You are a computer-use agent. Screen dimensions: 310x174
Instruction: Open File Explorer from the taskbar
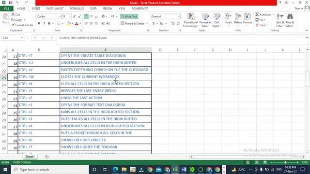(x=124, y=170)
